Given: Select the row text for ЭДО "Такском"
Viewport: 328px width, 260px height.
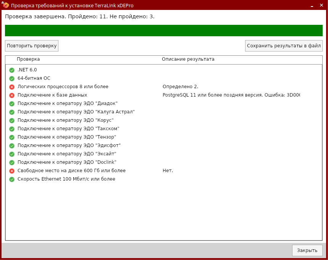Looking at the screenshot, I should click(x=68, y=129).
